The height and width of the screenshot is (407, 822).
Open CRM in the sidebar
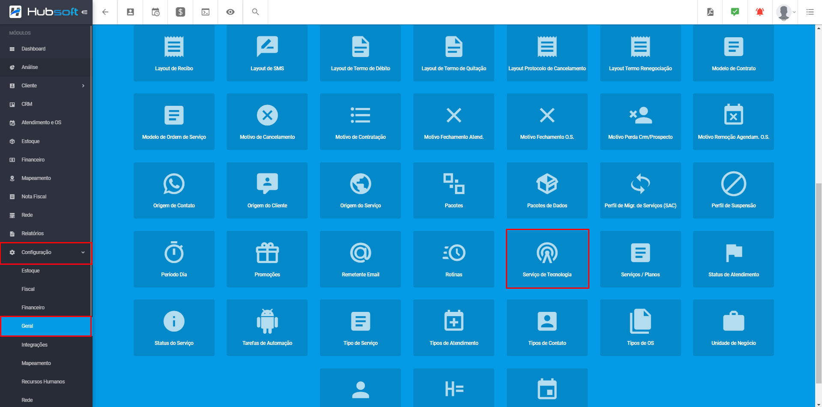[45, 104]
